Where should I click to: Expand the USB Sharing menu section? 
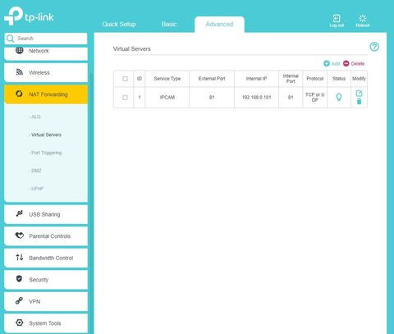tap(46, 214)
